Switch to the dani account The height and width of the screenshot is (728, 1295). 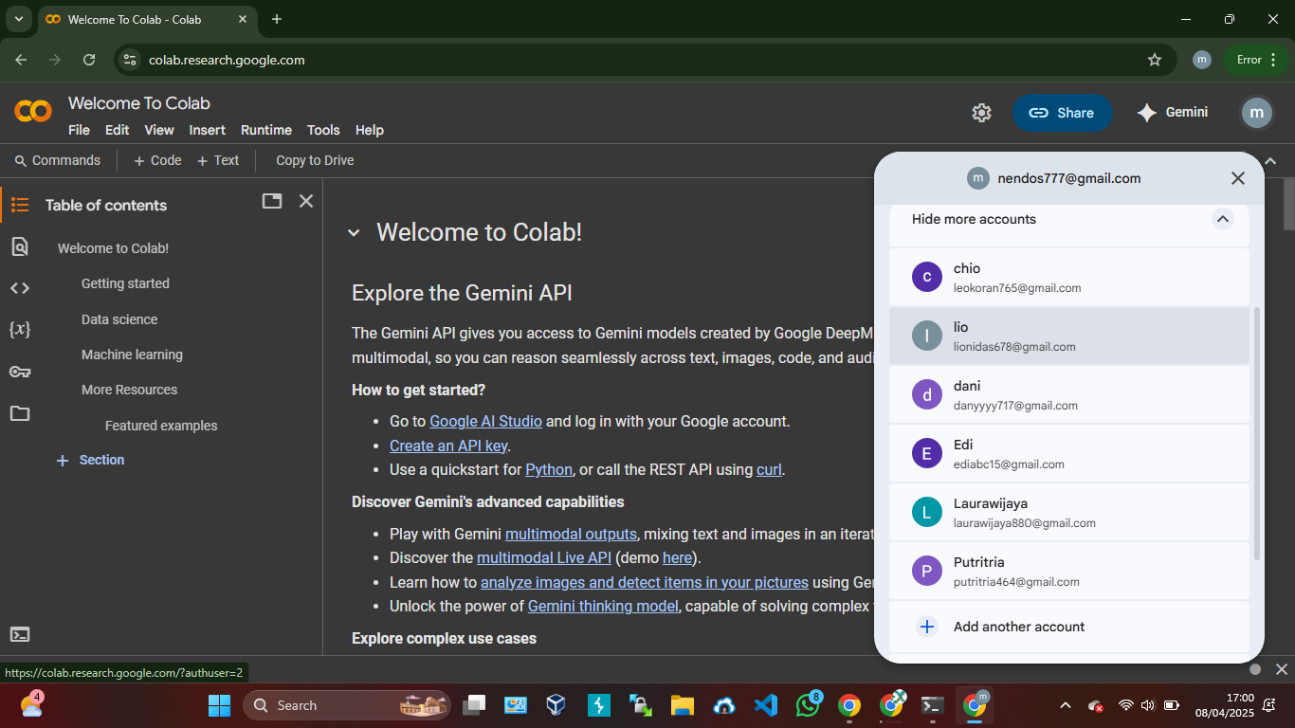[1069, 394]
